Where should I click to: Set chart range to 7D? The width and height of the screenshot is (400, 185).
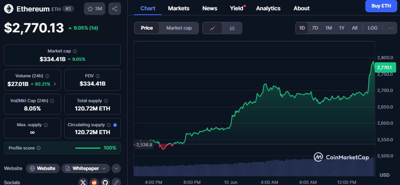pyautogui.click(x=315, y=28)
